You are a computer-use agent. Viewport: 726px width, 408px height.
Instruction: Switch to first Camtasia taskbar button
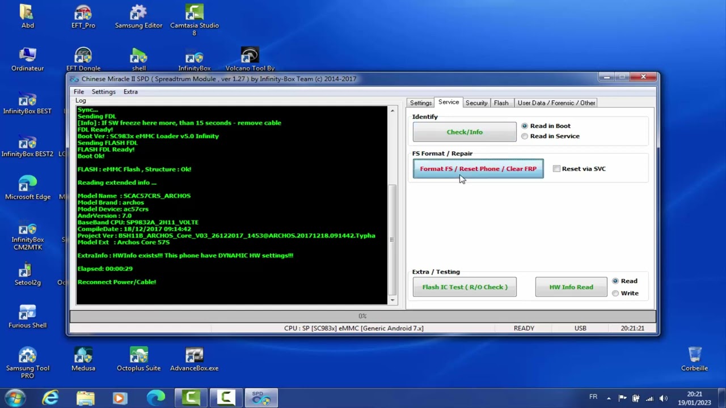[x=191, y=398]
